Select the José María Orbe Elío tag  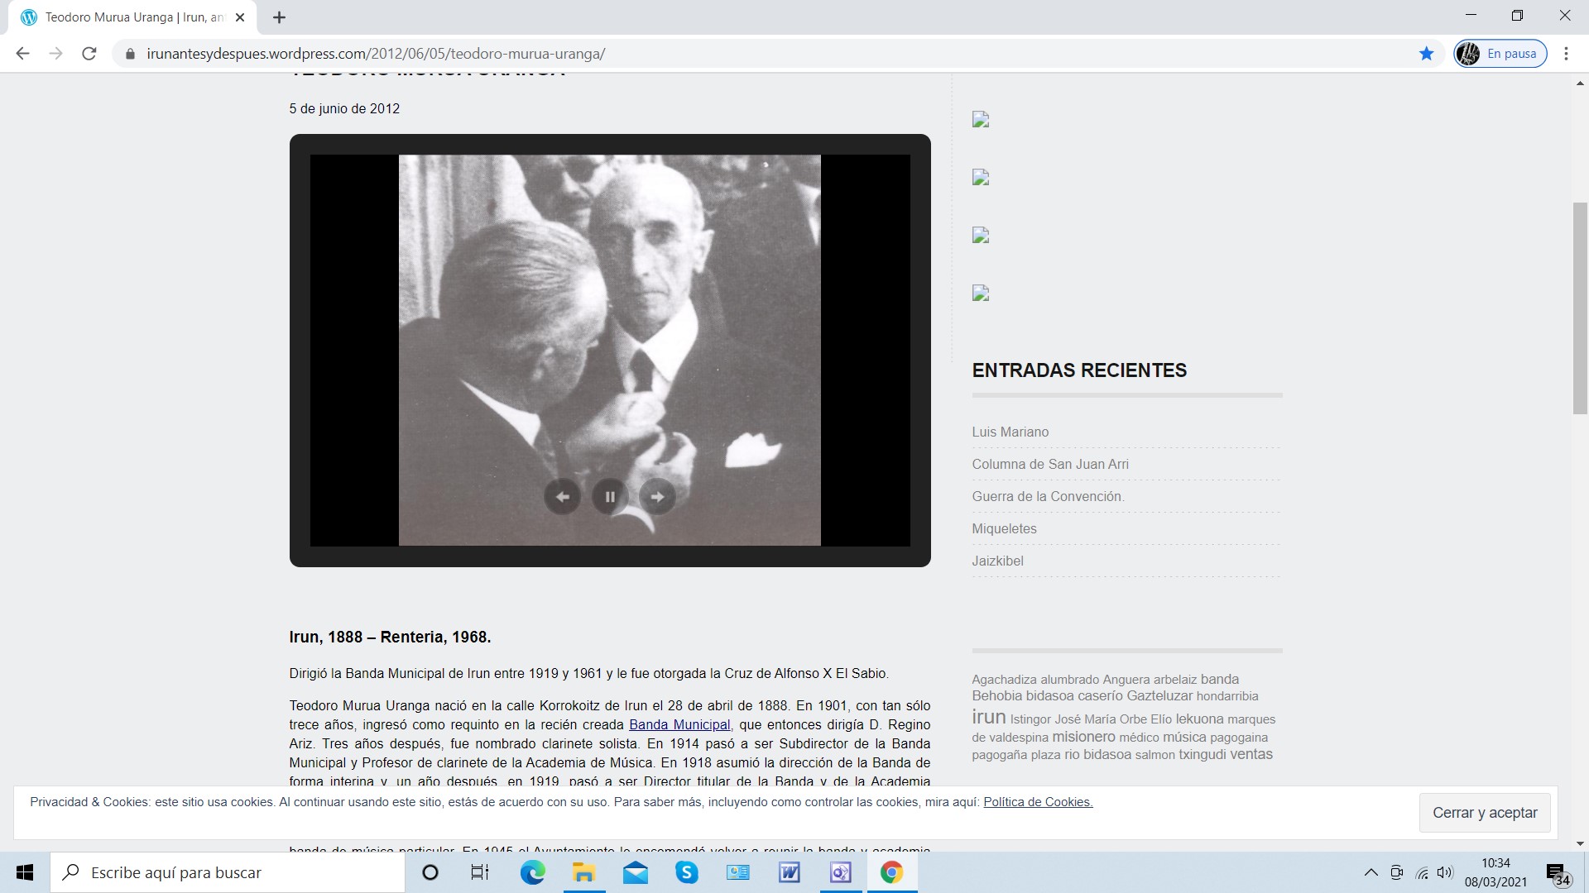1113,719
